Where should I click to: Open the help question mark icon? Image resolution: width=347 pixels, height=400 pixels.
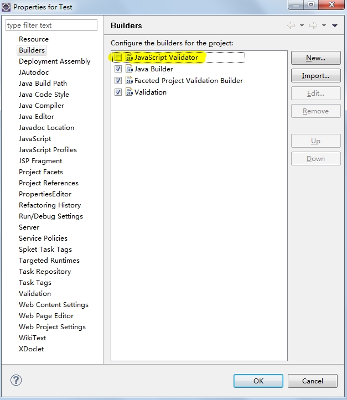pos(16,380)
